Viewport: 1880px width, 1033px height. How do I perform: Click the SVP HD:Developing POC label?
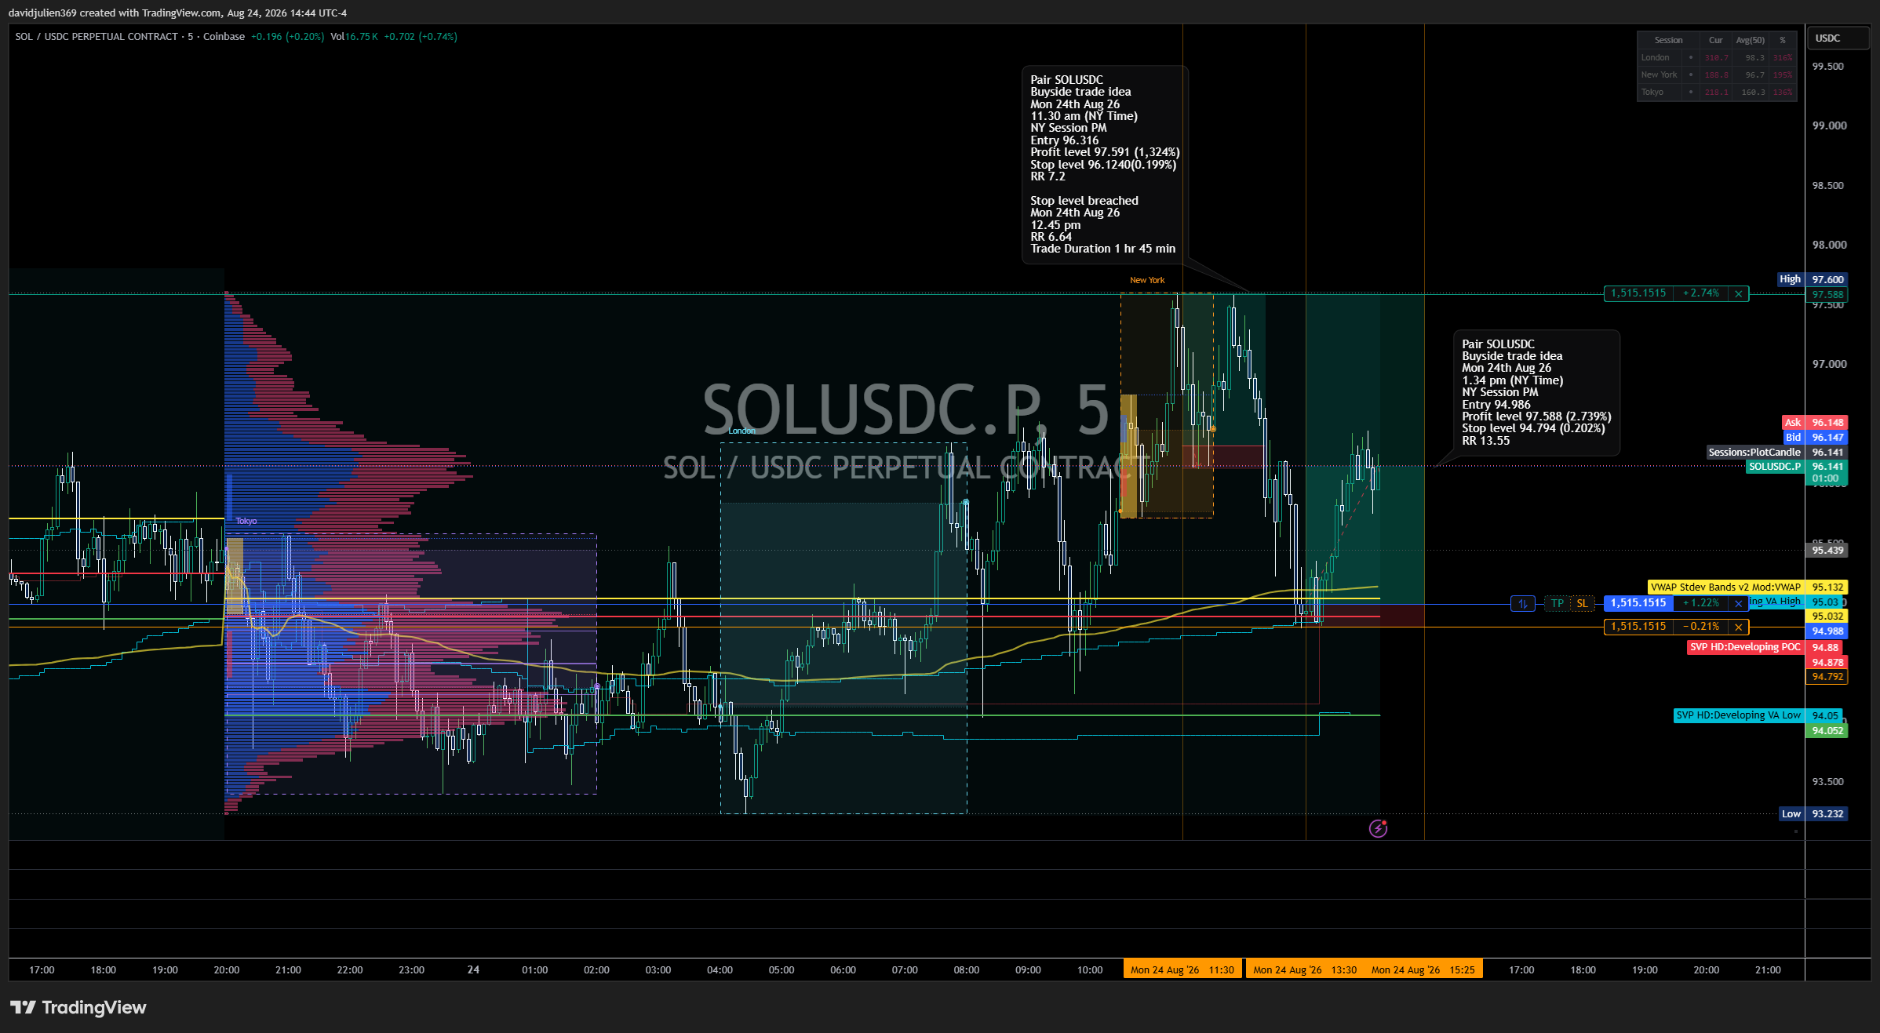(x=1745, y=648)
